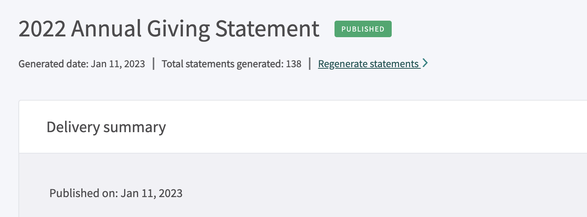Screen dimensions: 587x217
Task: Click the green badge showing publish state
Action: [x=363, y=29]
